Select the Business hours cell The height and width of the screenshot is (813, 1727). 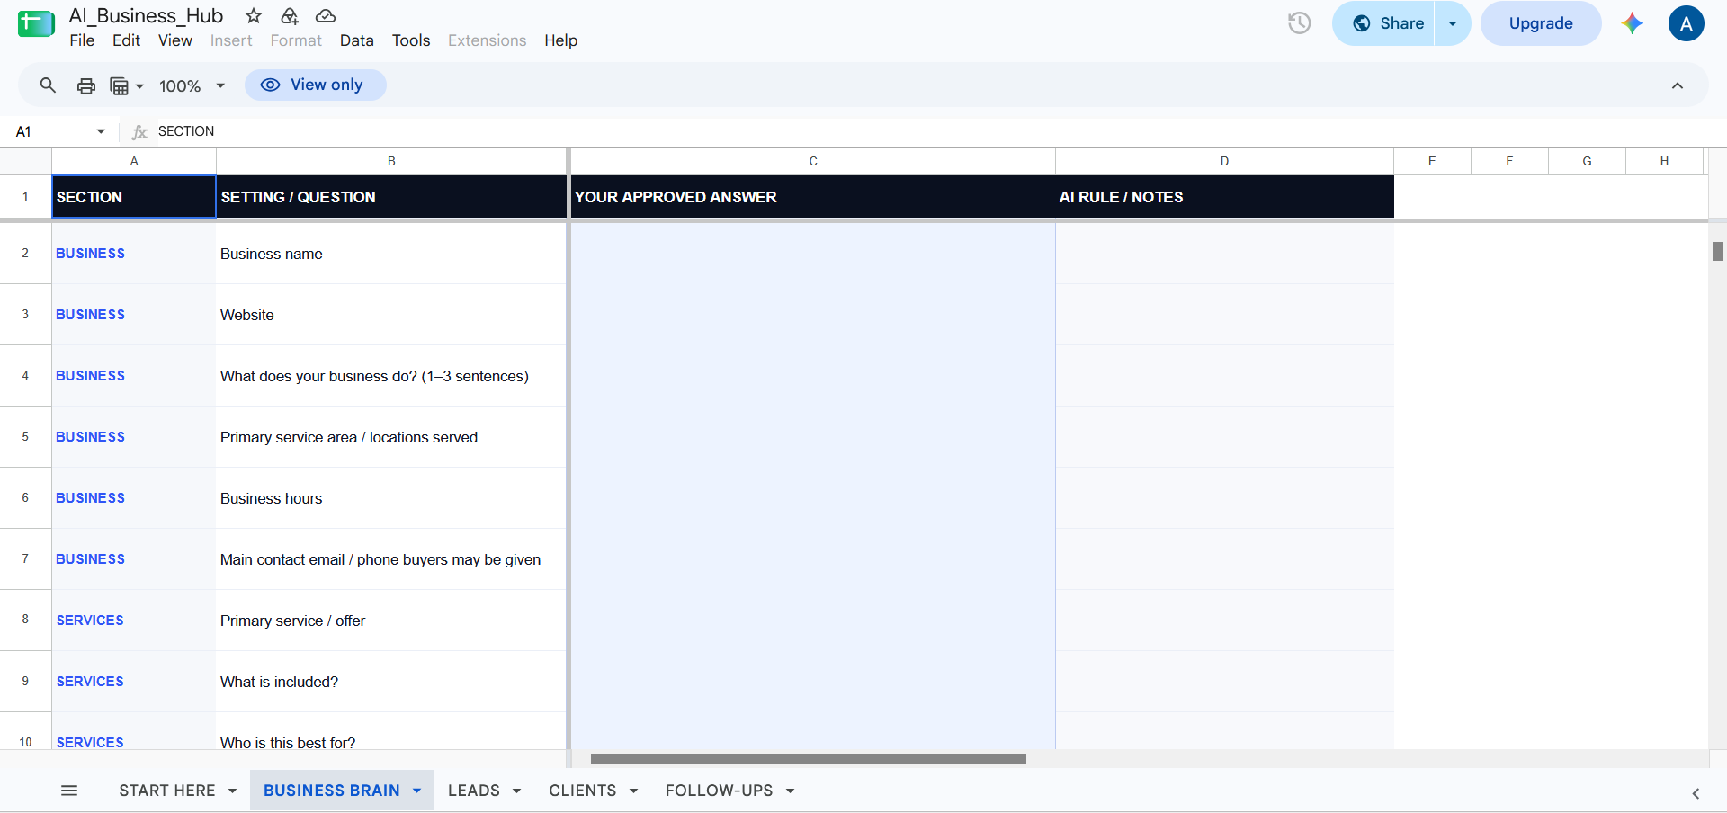pos(391,498)
